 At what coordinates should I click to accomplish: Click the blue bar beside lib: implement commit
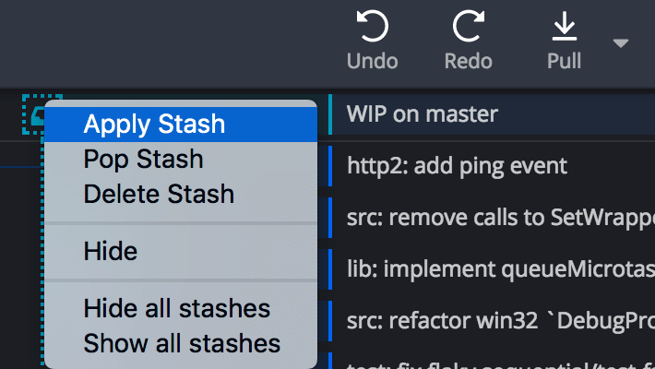pos(330,269)
